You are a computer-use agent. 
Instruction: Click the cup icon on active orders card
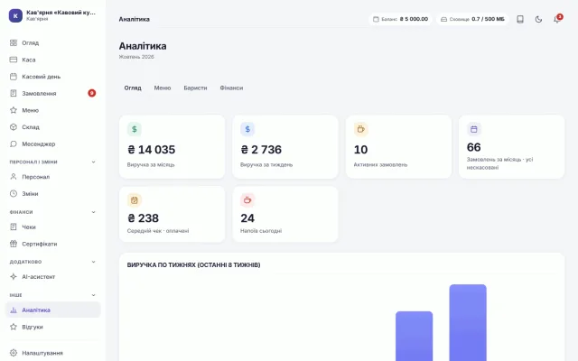click(361, 129)
